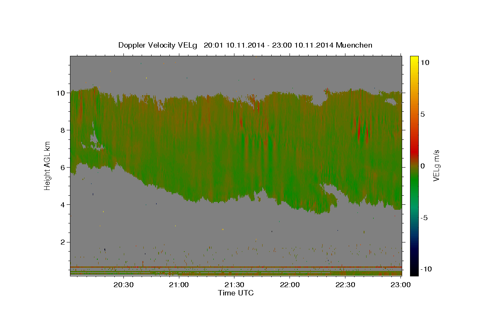
Task: Click the yellow top of the colorbar
Action: 414,60
